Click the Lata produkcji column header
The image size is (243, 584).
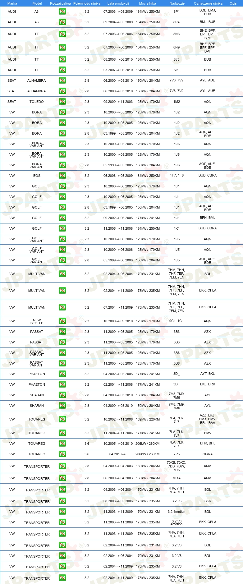(118, 3)
